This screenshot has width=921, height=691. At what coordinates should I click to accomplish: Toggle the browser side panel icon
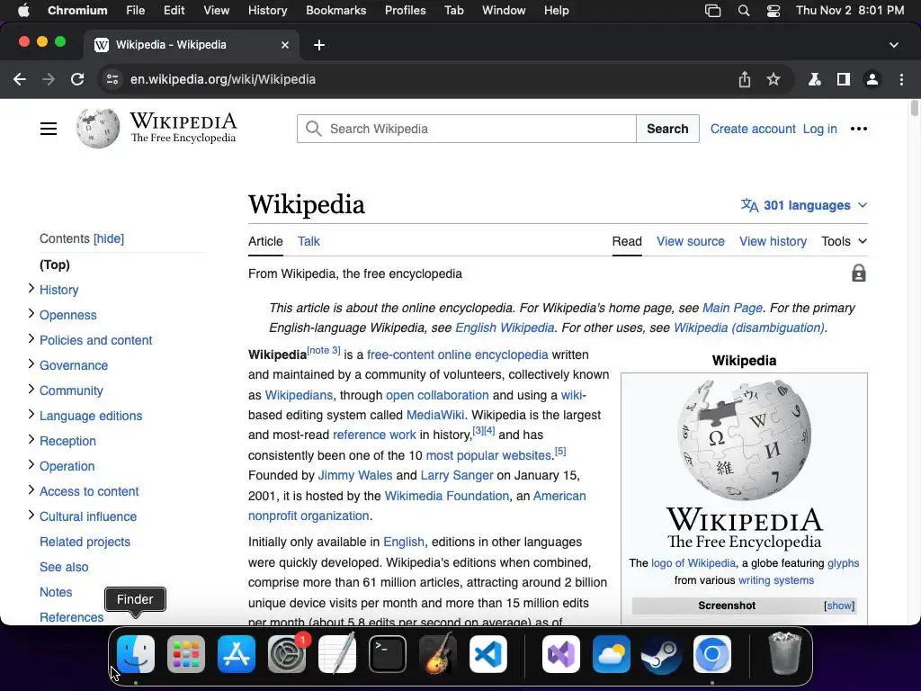pos(844,79)
